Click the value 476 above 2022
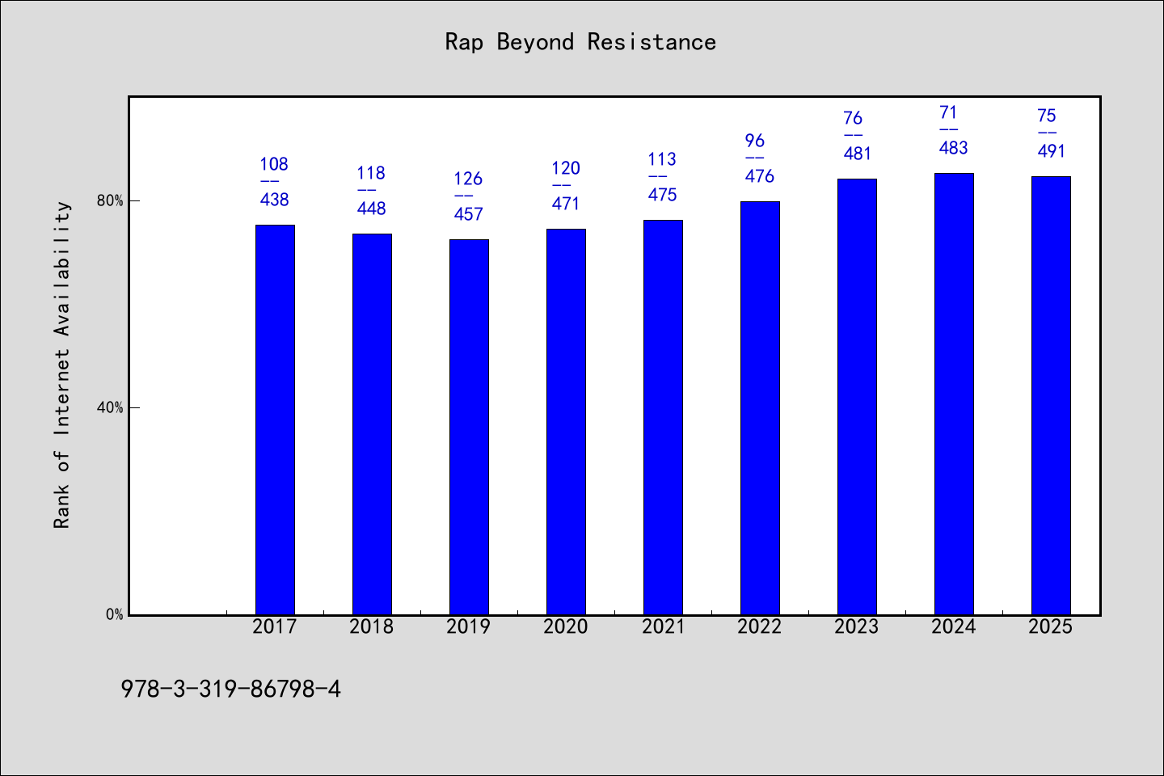Viewport: 1164px width, 776px height. tap(760, 176)
